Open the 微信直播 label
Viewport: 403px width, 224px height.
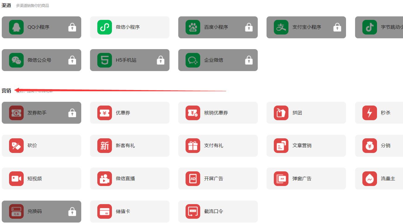click(x=125, y=179)
